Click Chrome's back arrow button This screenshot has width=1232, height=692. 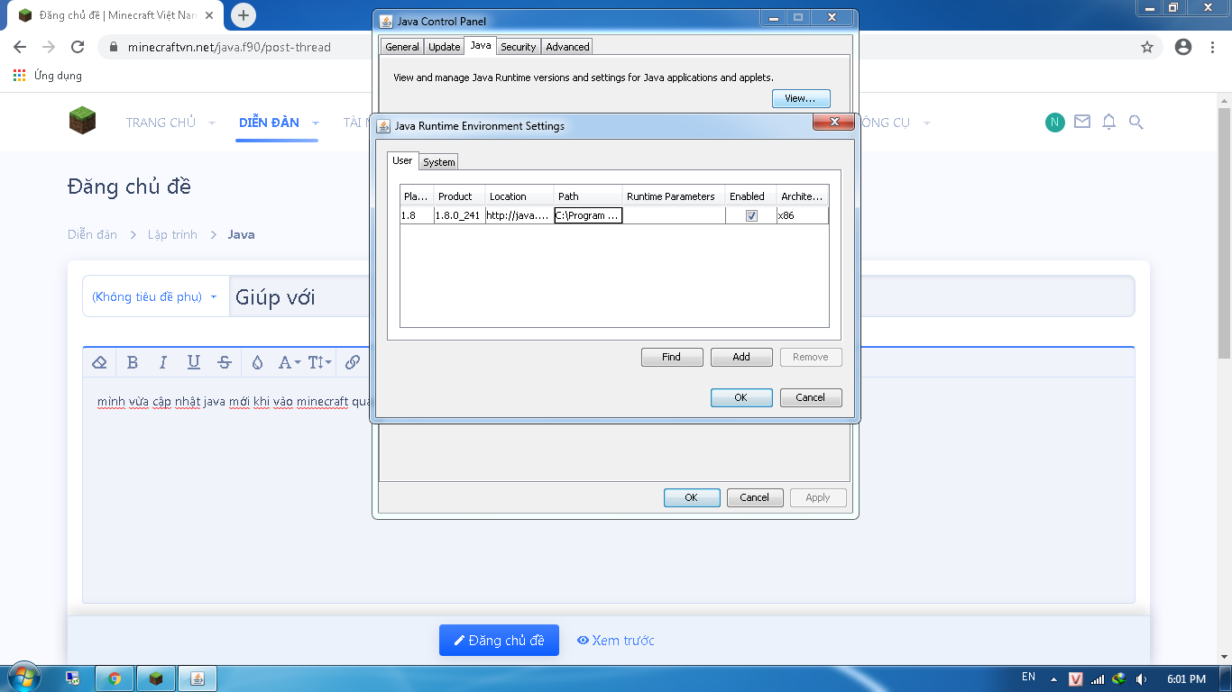(x=20, y=47)
